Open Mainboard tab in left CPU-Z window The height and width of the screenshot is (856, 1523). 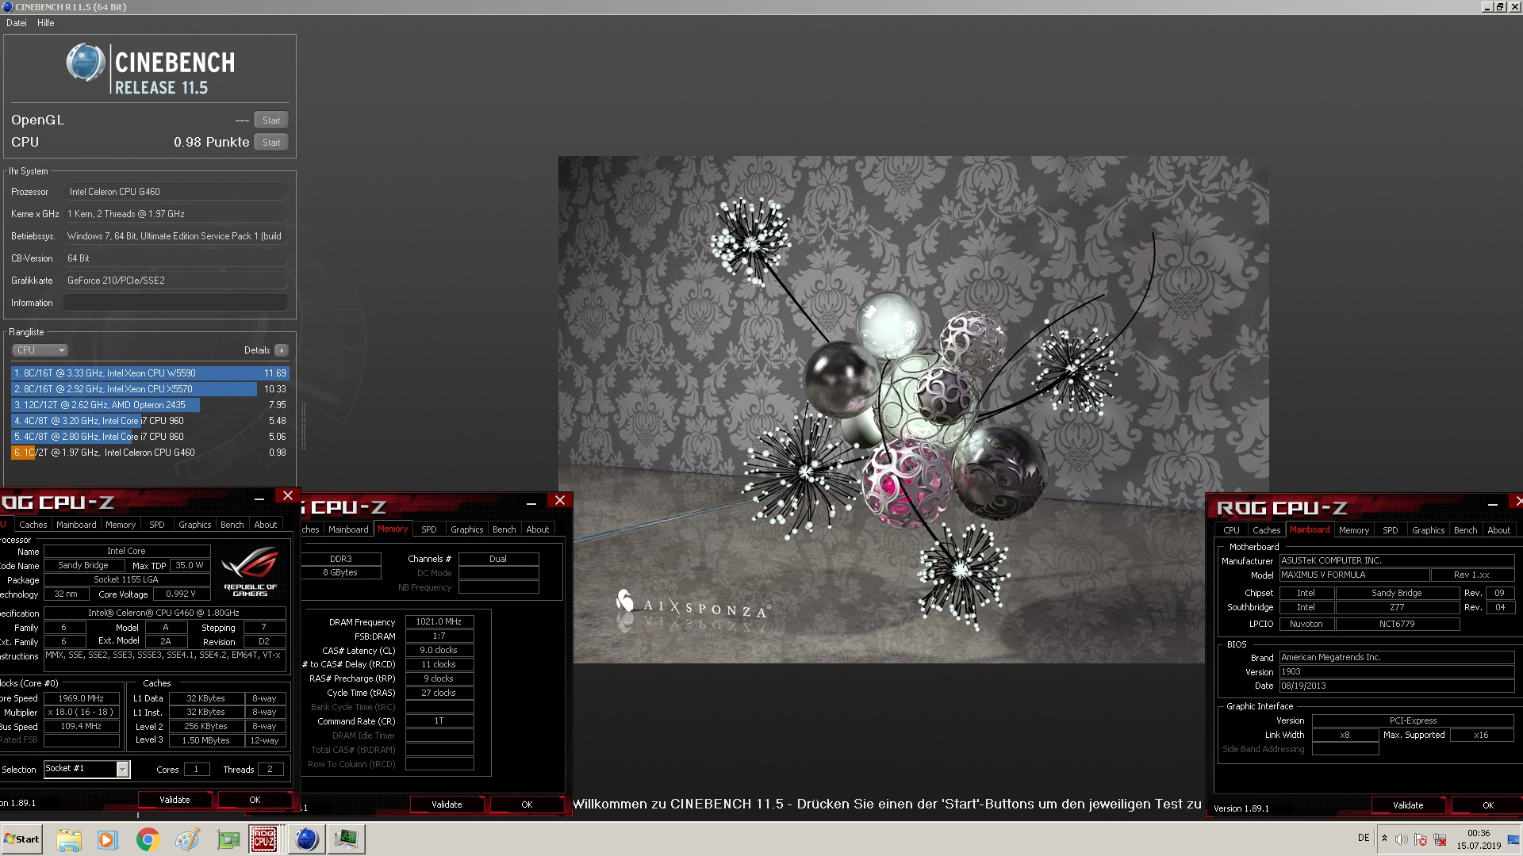coord(76,525)
